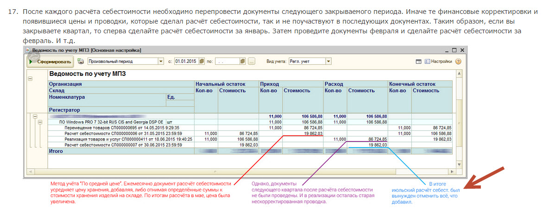Image resolution: width=543 pixels, height=210 pixels.
Task: Click the Организация header cell
Action: 121,84
